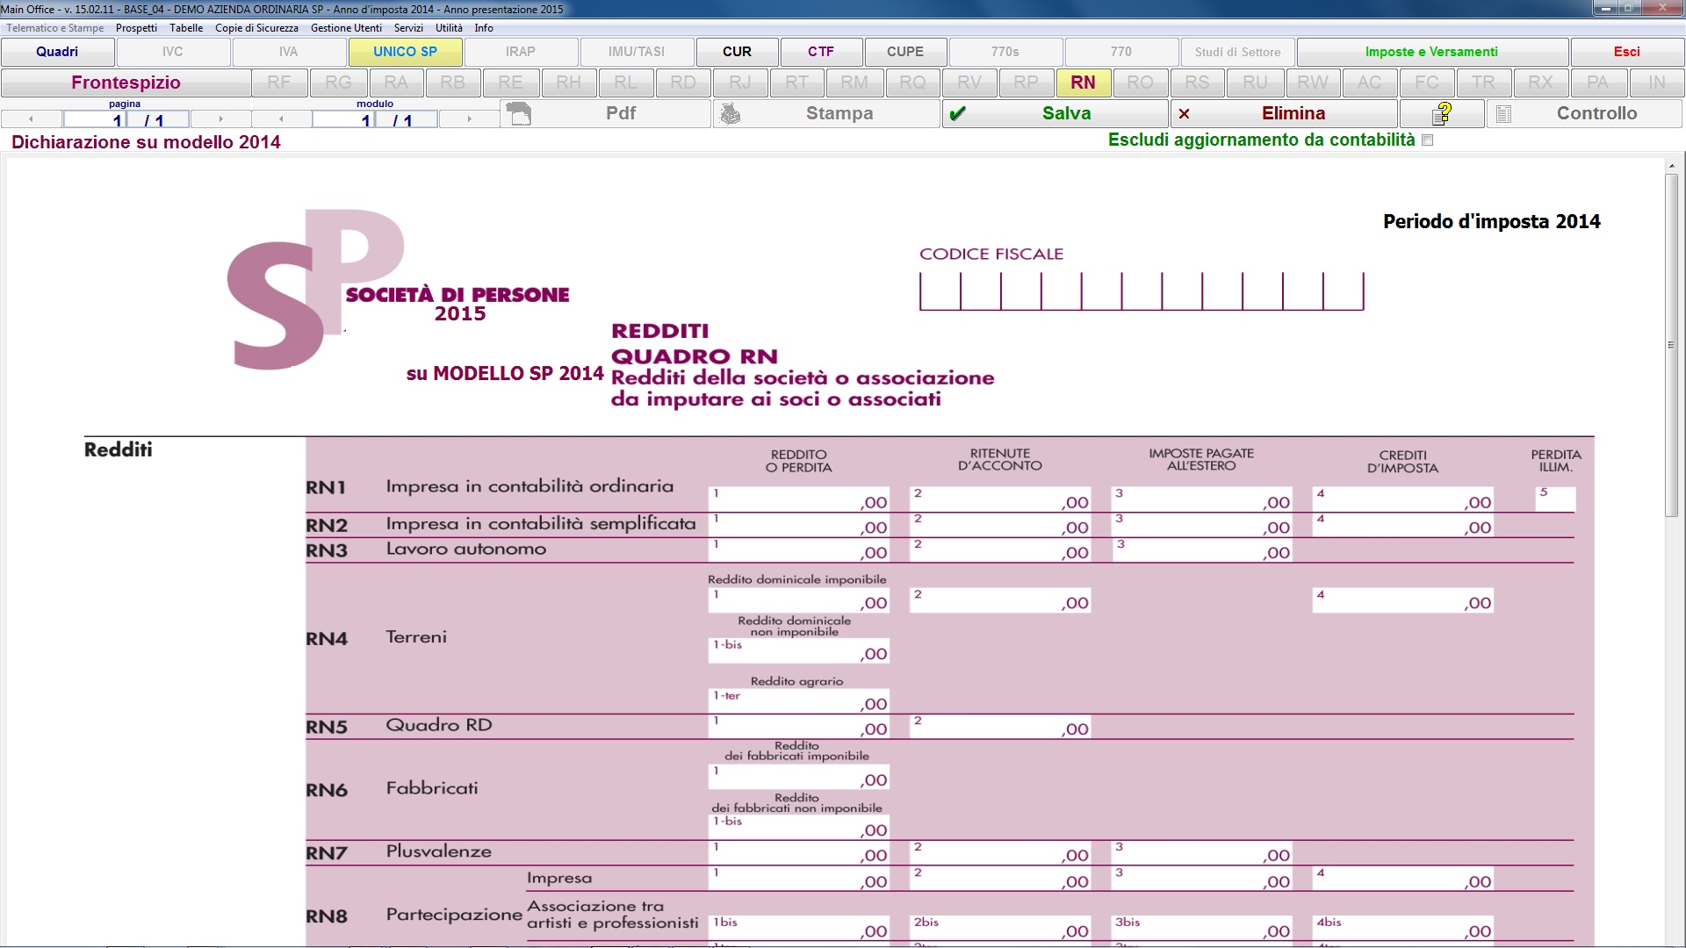Select the CUR module

737,52
